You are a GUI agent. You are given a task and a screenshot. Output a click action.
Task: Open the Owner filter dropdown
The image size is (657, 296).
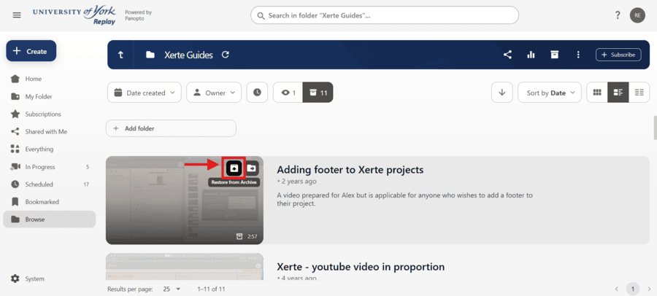[x=214, y=93]
